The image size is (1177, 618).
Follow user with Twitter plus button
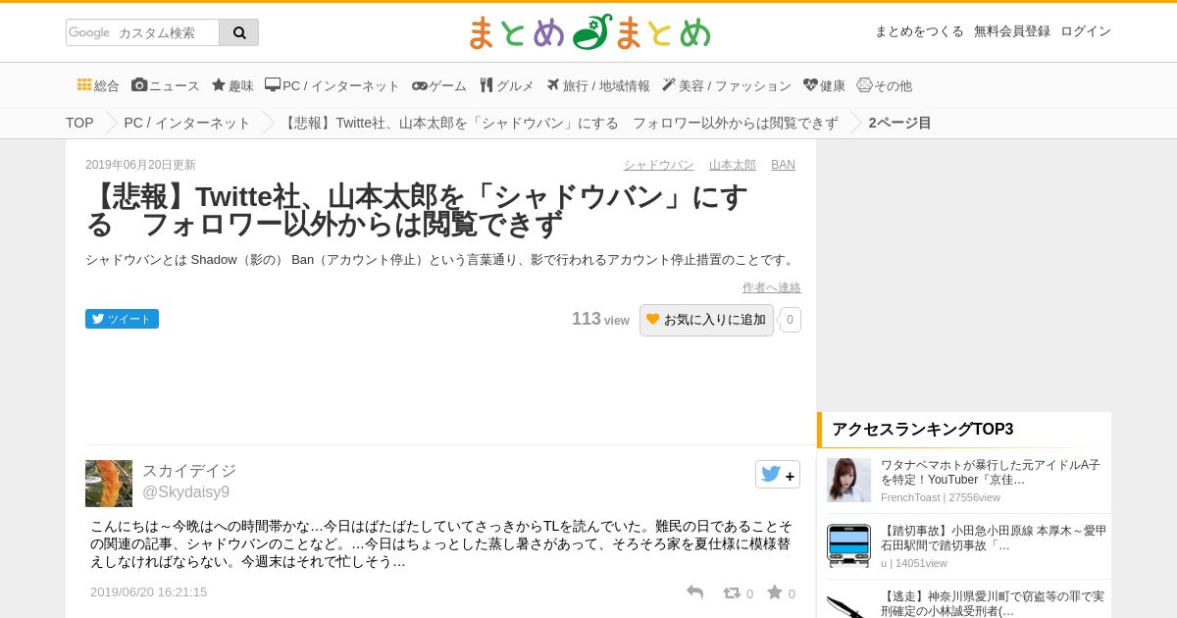pos(778,475)
